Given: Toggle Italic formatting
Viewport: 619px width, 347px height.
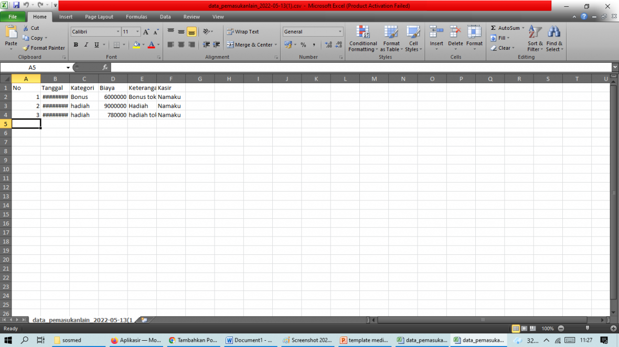Looking at the screenshot, I should (x=86, y=45).
